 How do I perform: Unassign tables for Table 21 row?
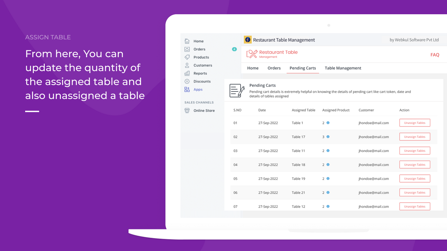(415, 192)
